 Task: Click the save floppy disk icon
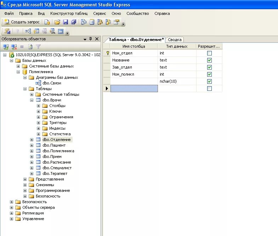[66, 22]
